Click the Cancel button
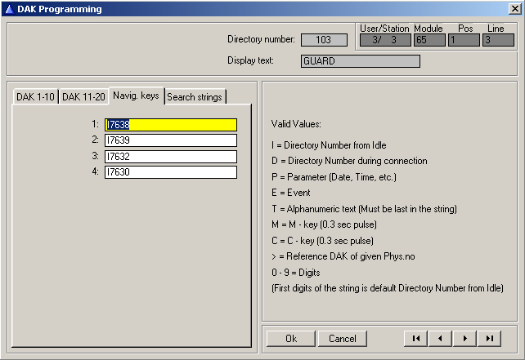525x360 pixels. click(x=342, y=339)
